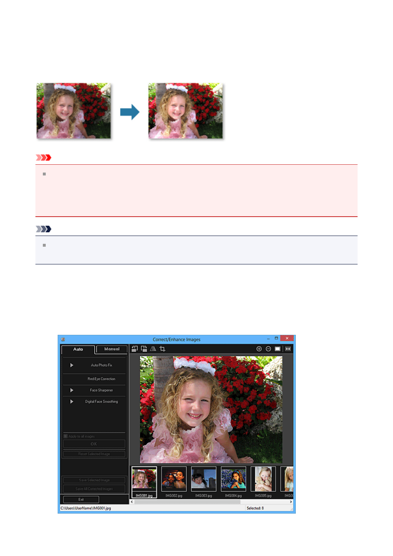Switch to the Manual tab
This screenshot has width=393, height=556.
112,349
